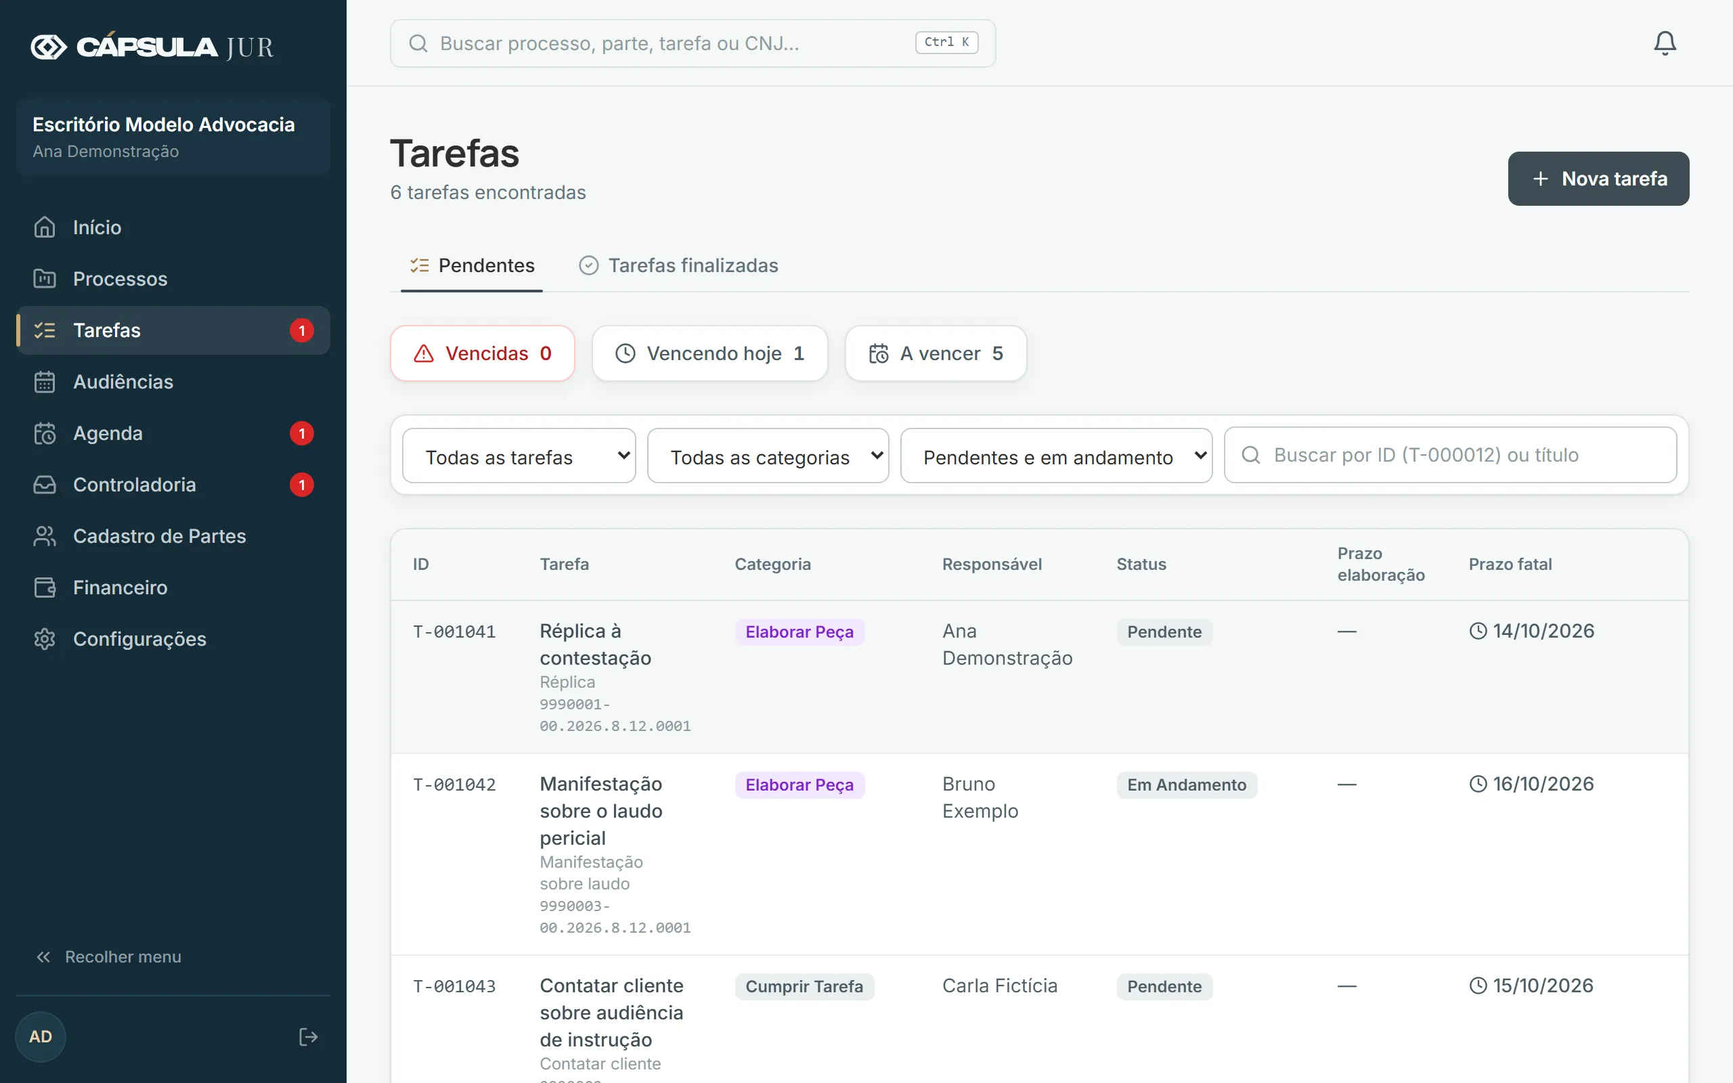Filter by A vencer 5 chip

(x=936, y=353)
